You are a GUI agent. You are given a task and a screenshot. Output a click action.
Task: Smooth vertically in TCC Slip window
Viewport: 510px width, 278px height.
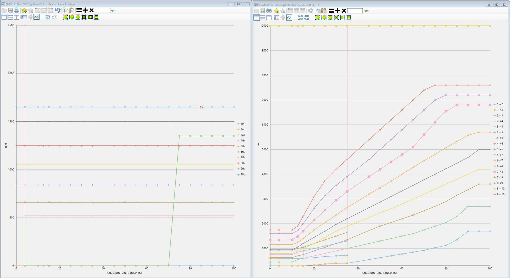[96, 17]
